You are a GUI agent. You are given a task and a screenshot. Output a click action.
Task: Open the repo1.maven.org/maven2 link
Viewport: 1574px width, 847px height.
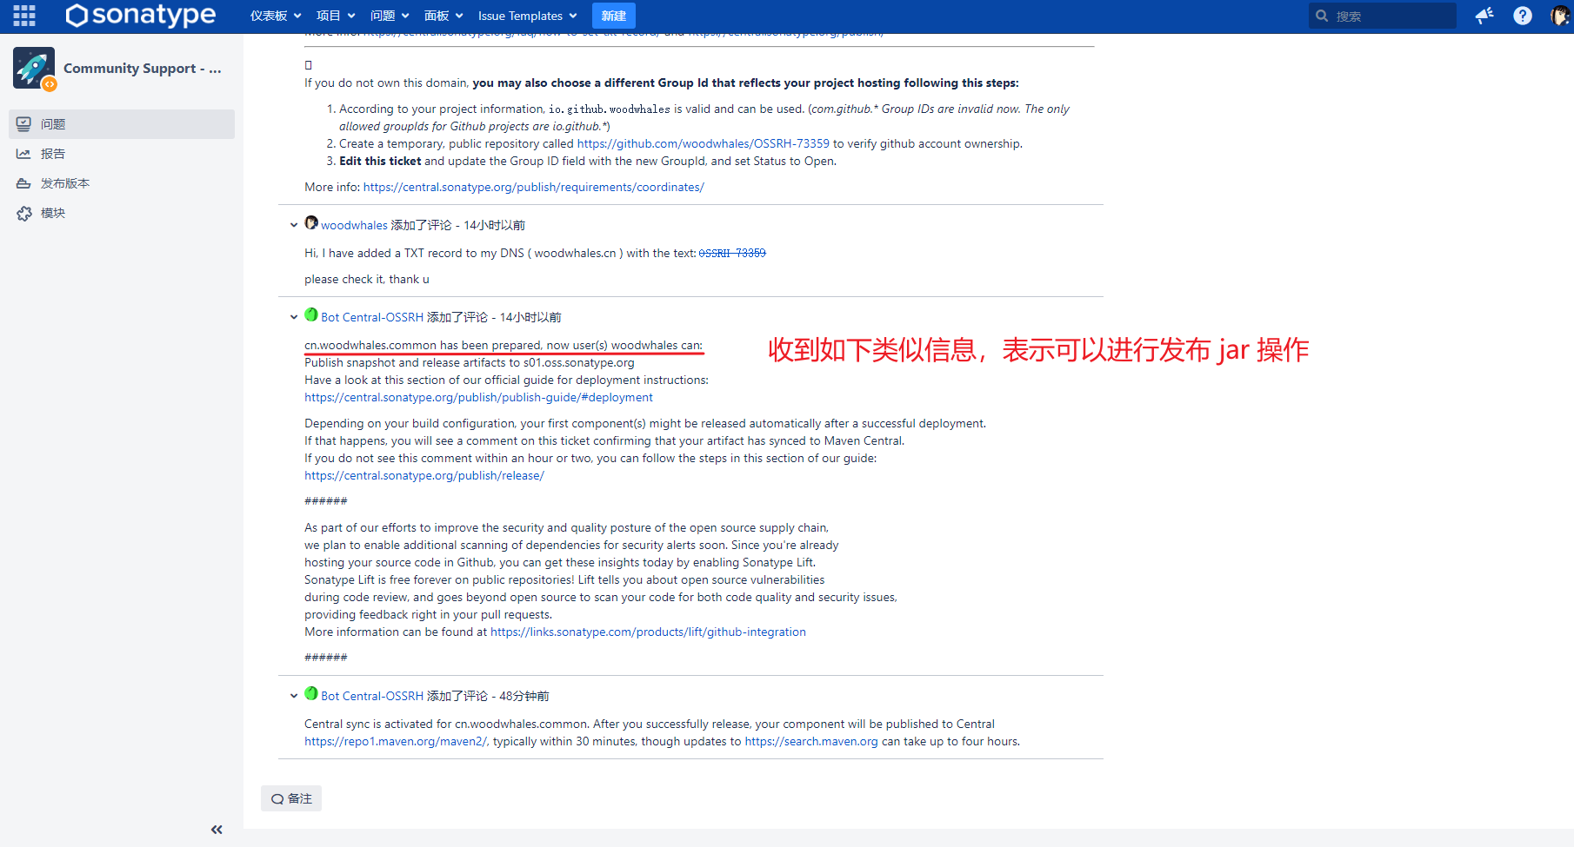coord(396,741)
